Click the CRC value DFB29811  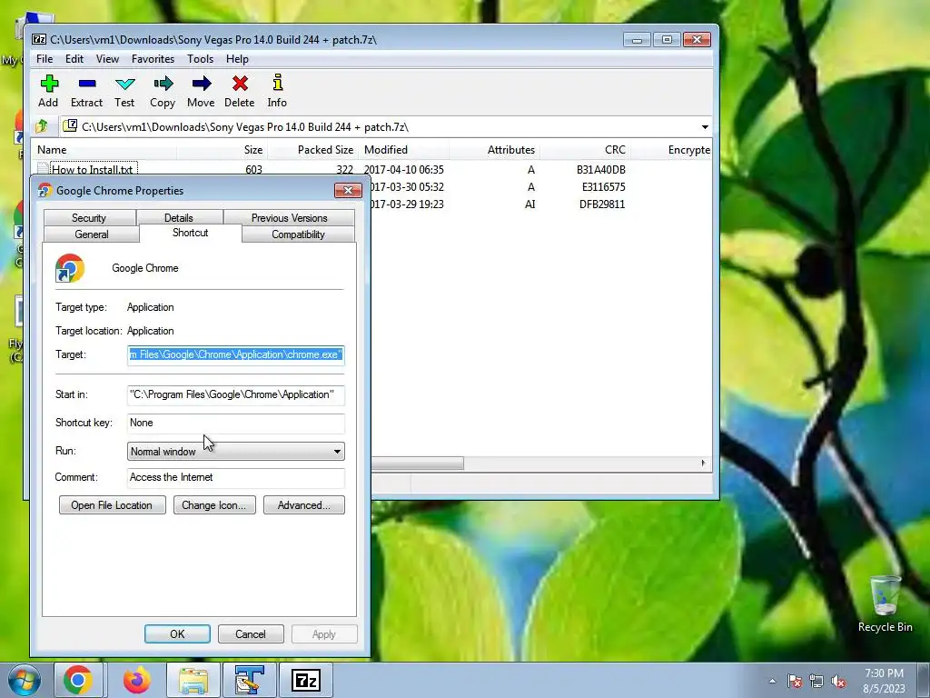click(602, 204)
